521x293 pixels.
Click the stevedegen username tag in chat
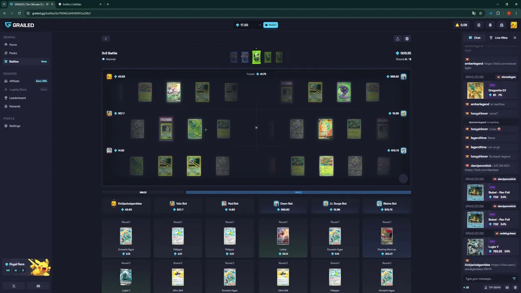[x=506, y=77]
